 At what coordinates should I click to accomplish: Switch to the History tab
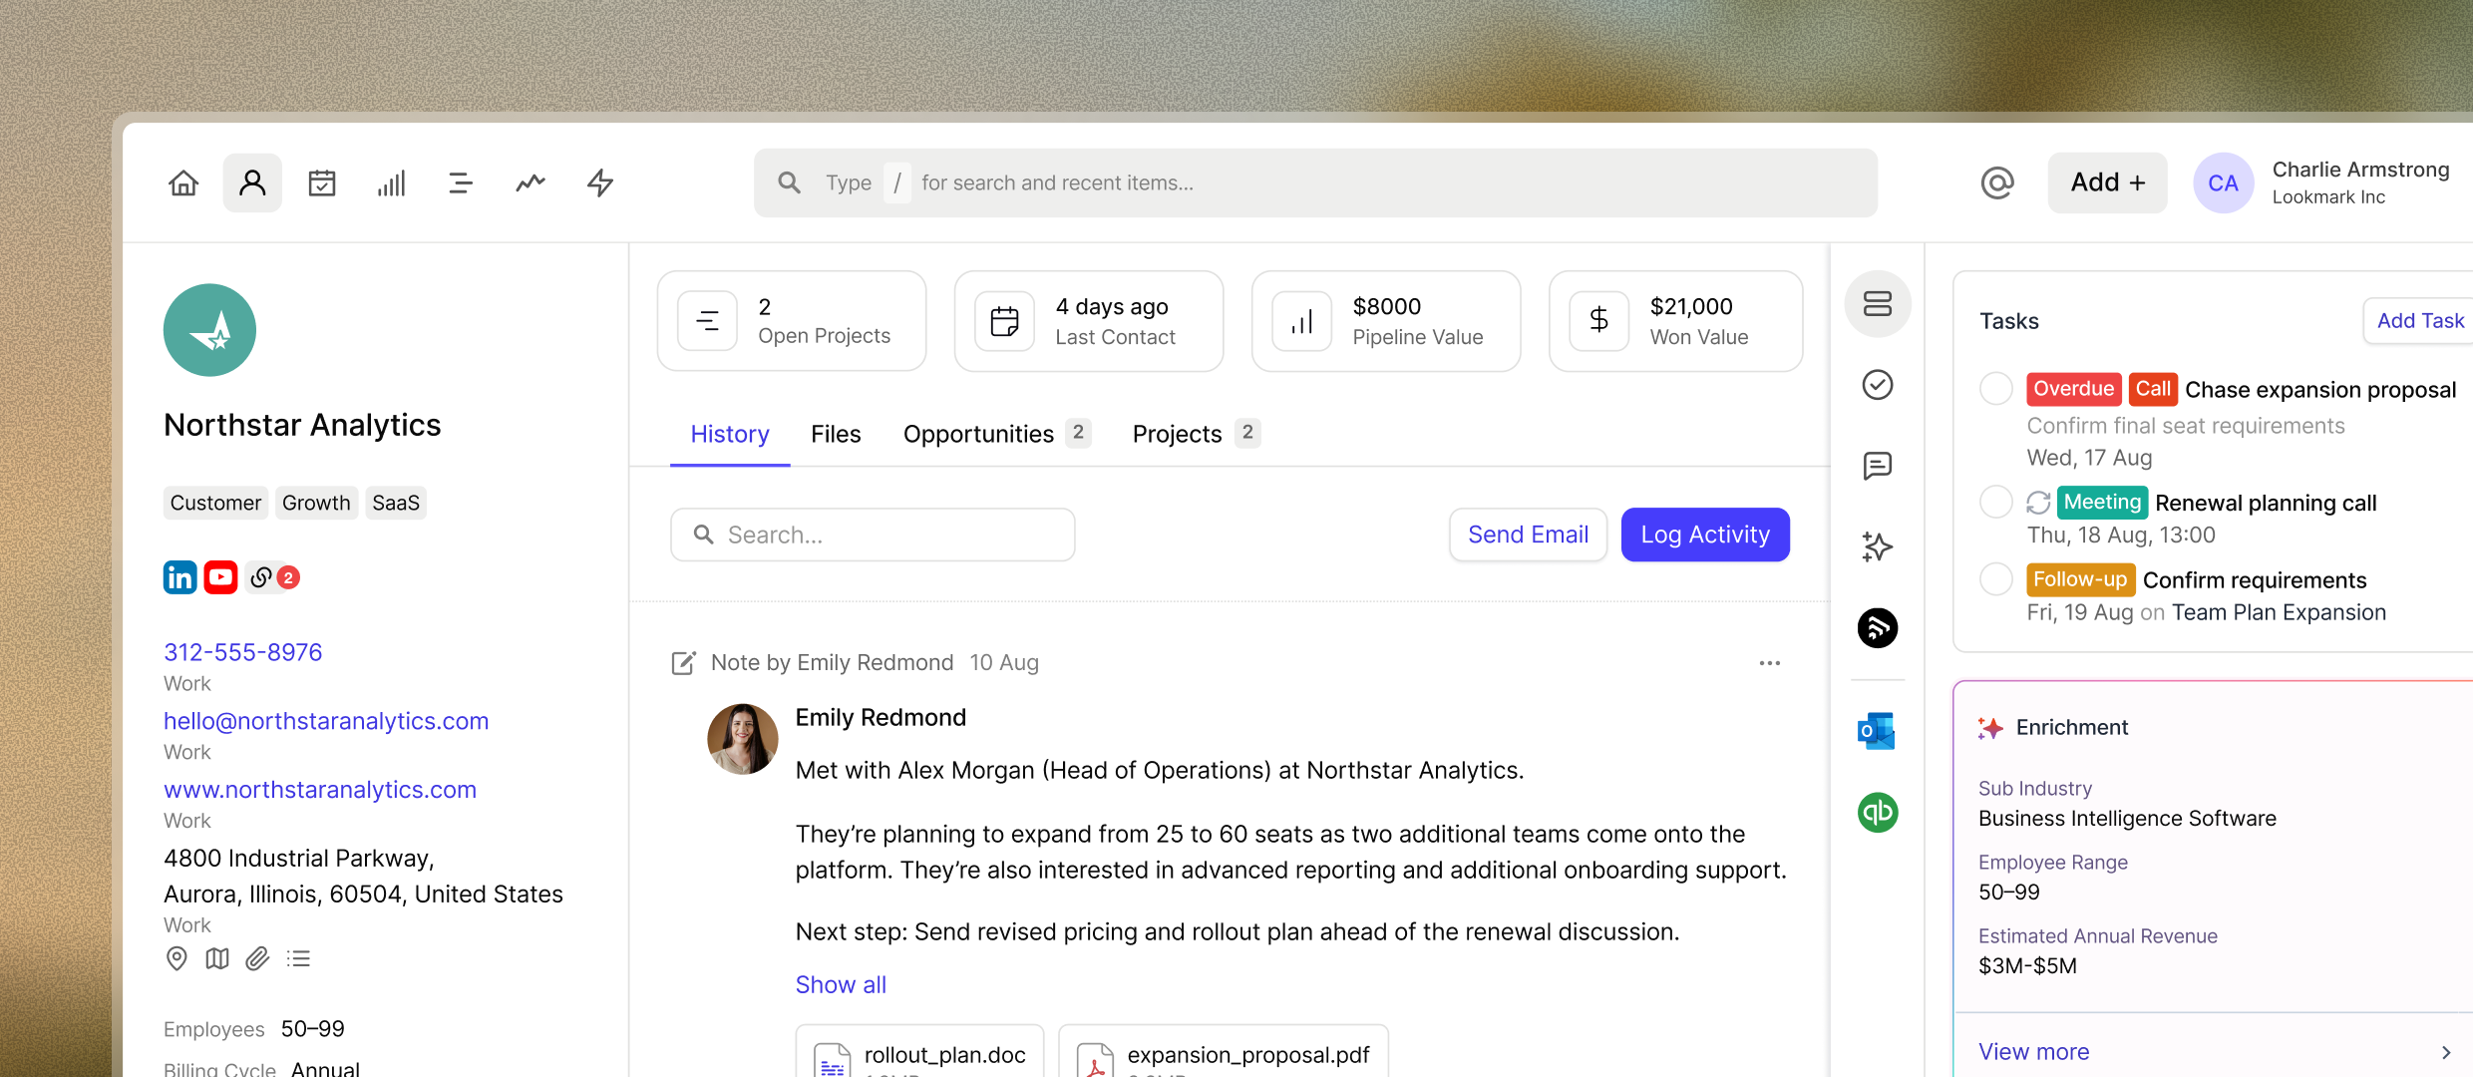[x=730, y=434]
